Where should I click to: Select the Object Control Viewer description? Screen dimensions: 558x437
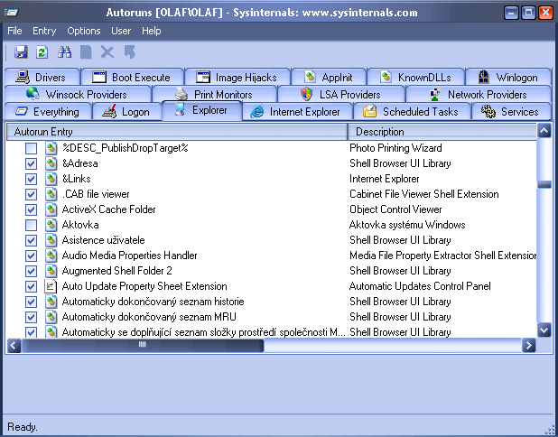pyautogui.click(x=395, y=209)
